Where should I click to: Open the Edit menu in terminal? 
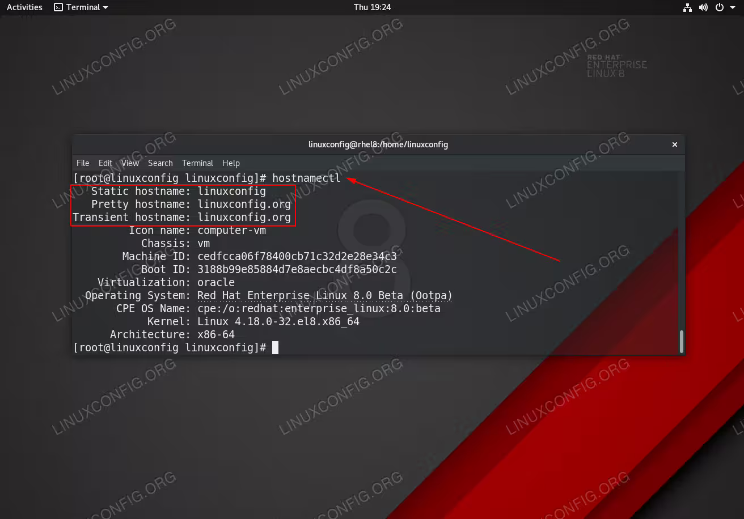pos(105,163)
